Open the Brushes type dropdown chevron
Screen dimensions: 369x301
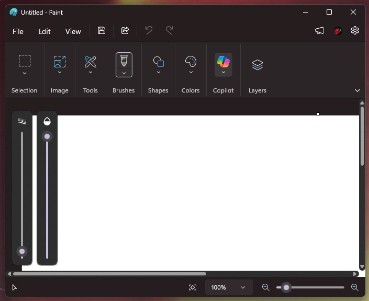pos(124,73)
